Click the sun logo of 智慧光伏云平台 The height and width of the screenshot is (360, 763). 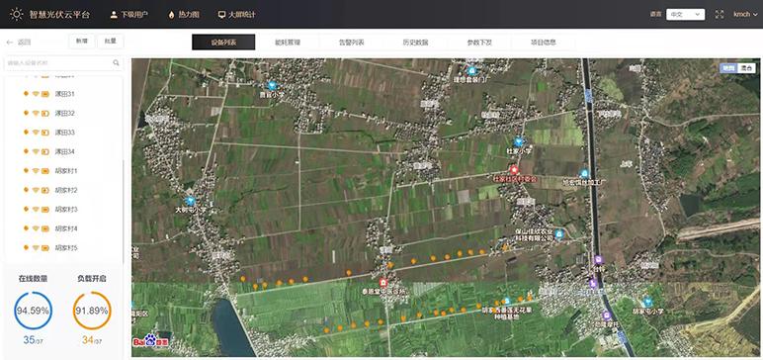click(17, 14)
